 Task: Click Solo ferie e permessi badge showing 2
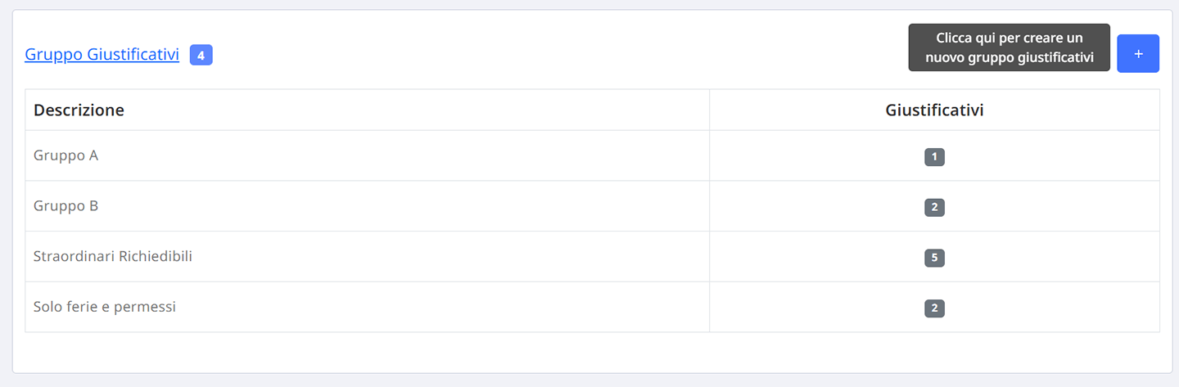tap(934, 308)
